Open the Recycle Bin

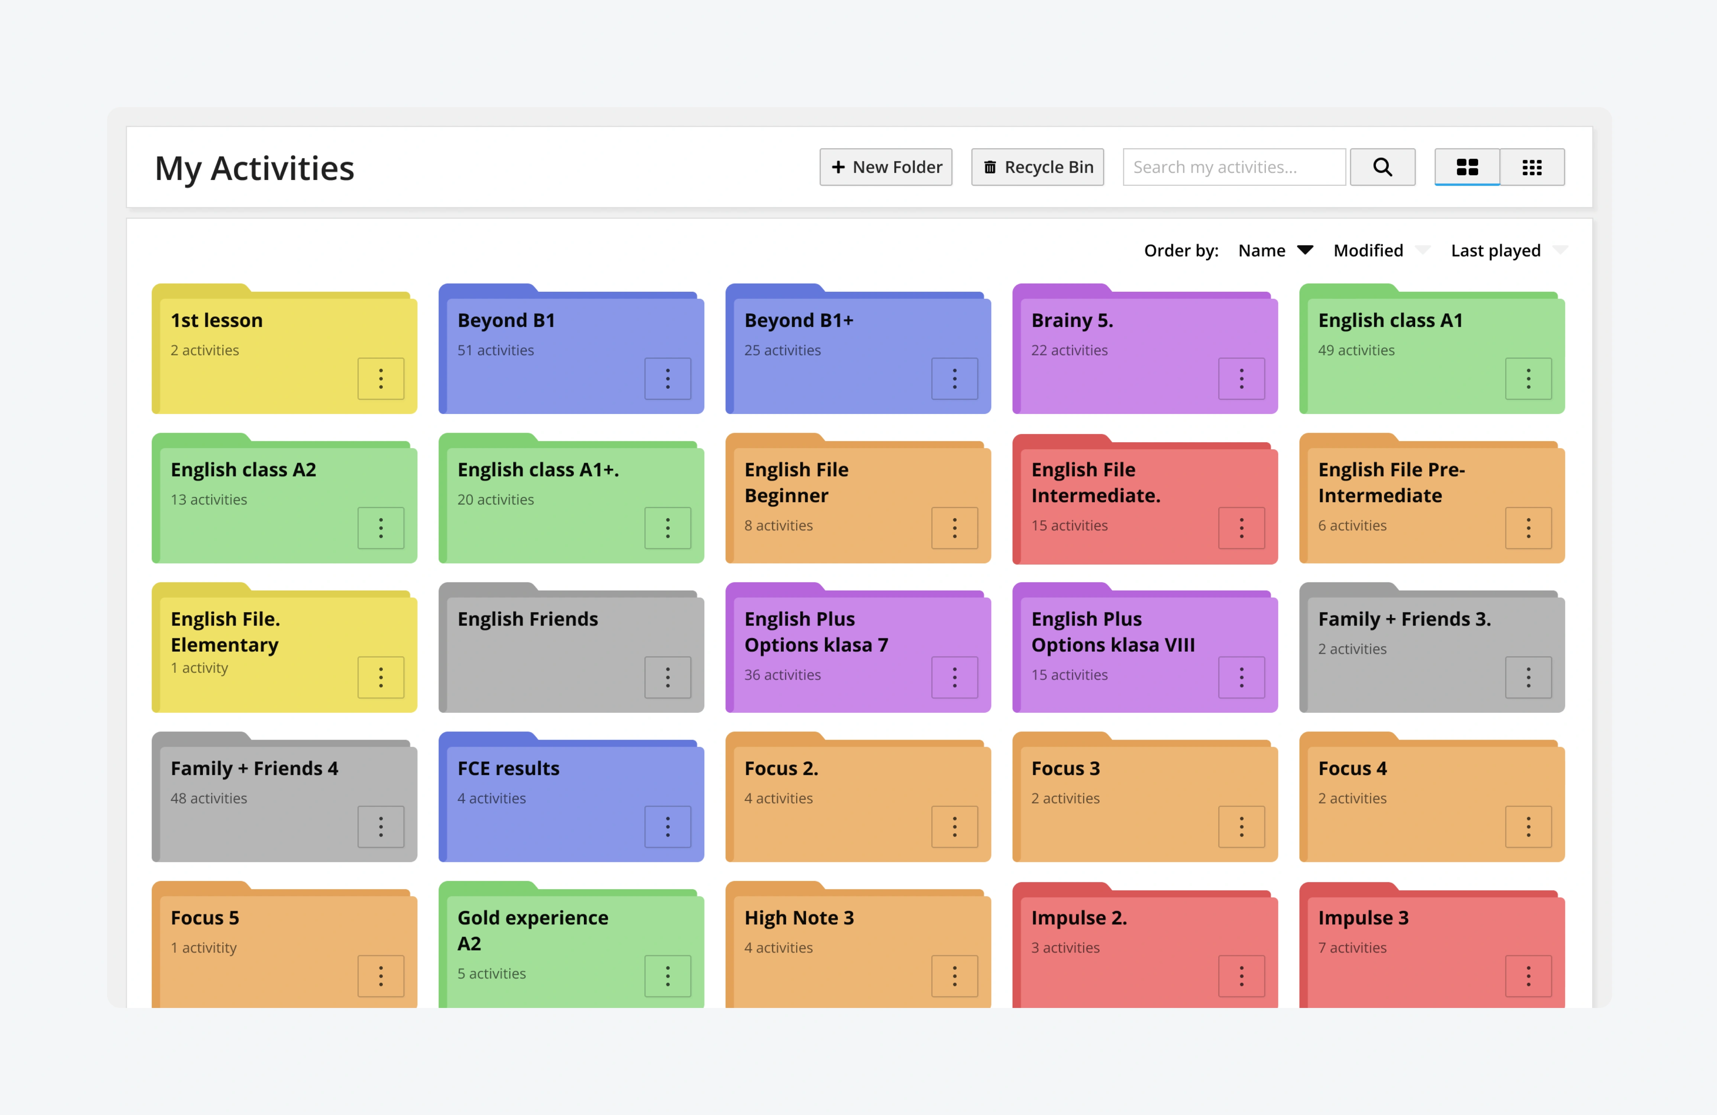[x=1037, y=167]
